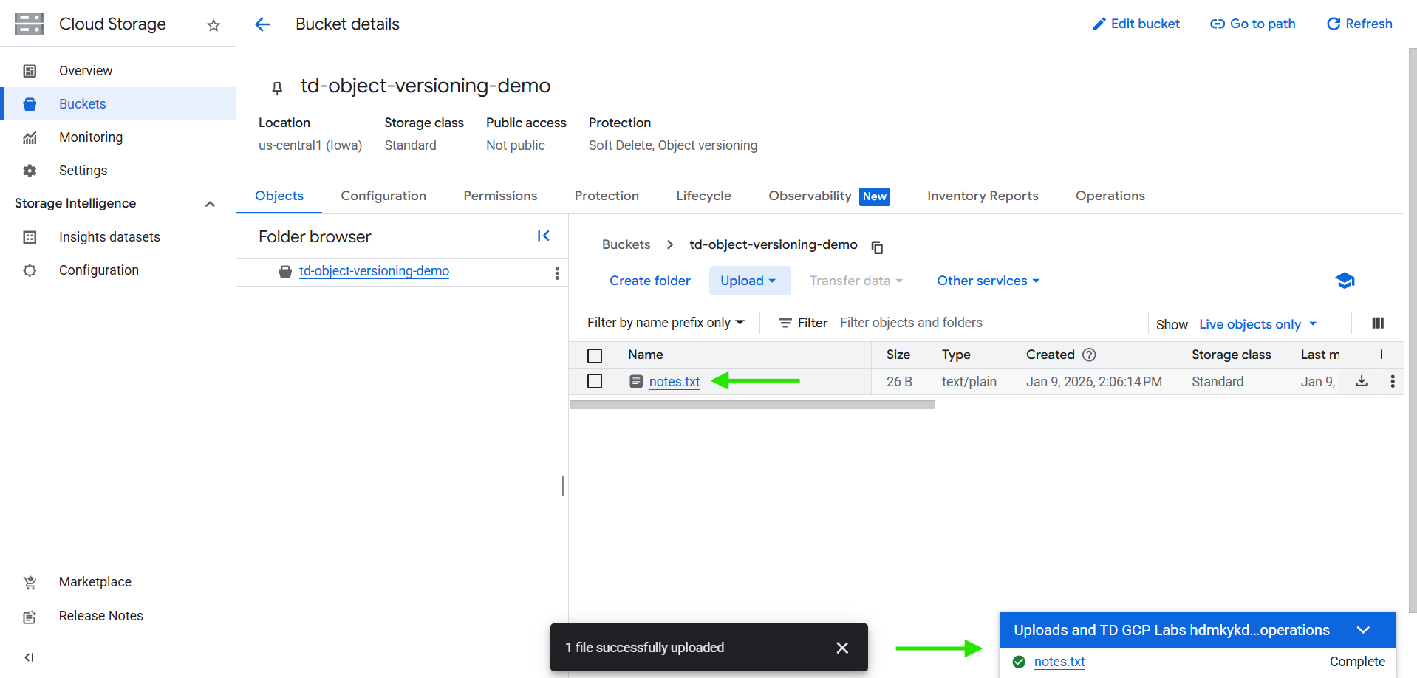Toggle the select-all objects checkbox
The image size is (1417, 678).
(x=595, y=355)
